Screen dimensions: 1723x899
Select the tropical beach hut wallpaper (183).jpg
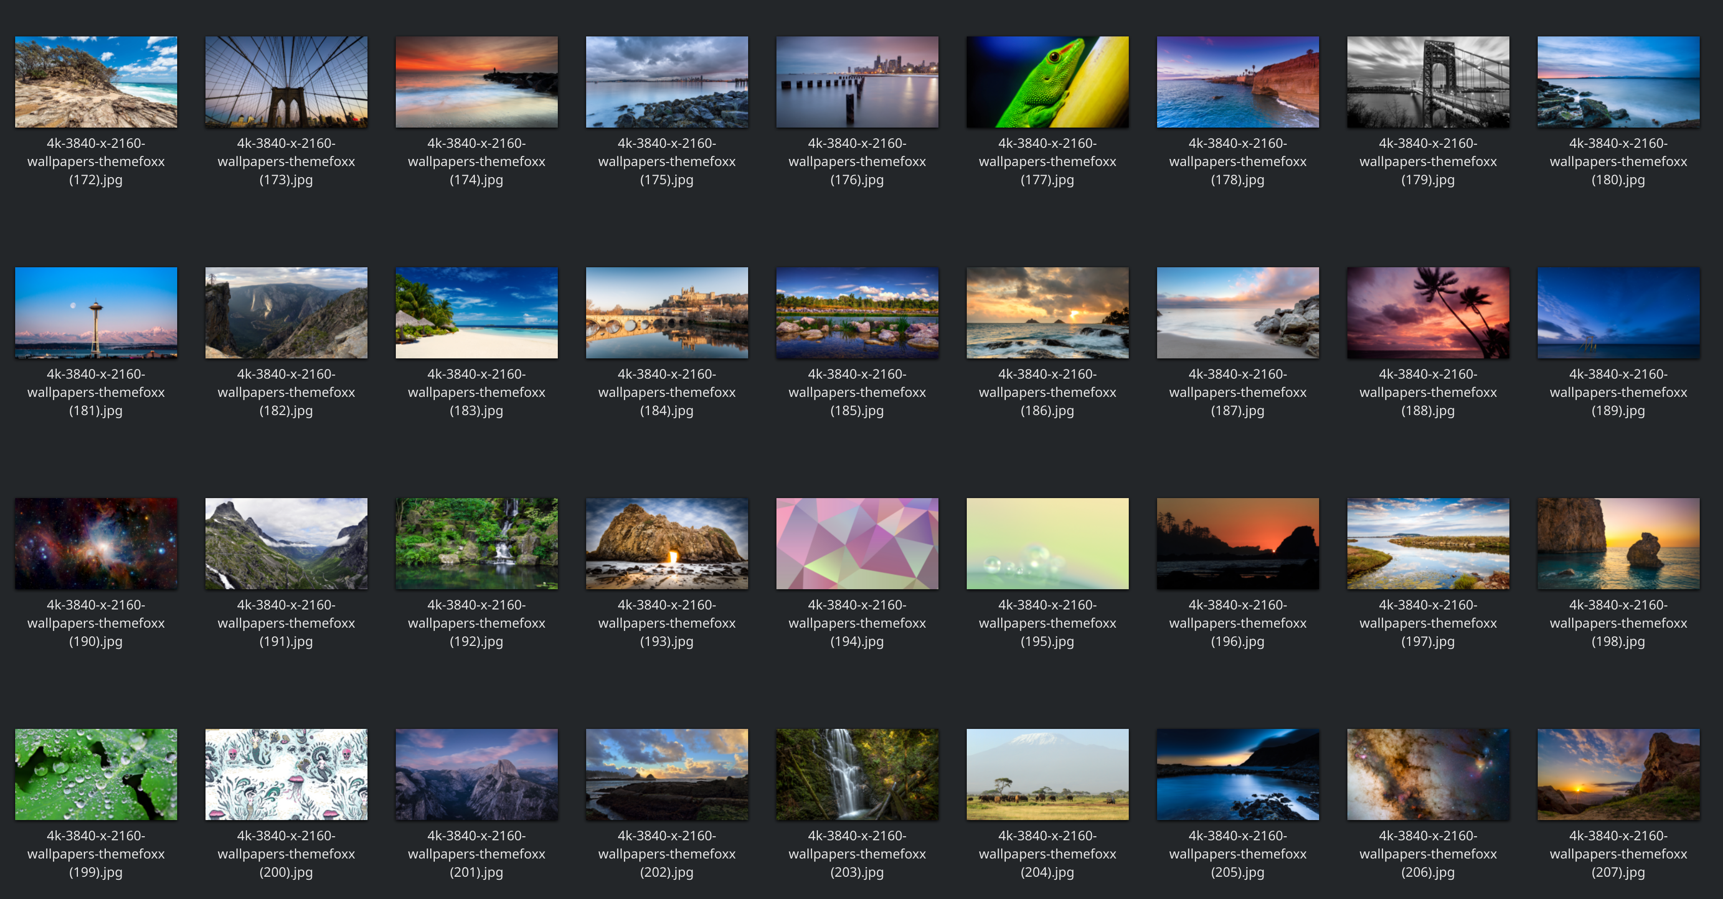pyautogui.click(x=476, y=312)
